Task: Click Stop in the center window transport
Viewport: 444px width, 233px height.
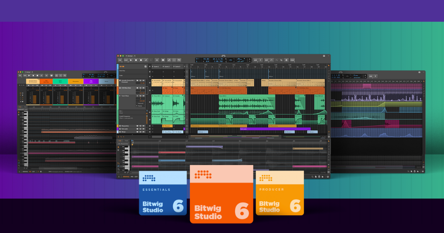Action: [x=136, y=60]
